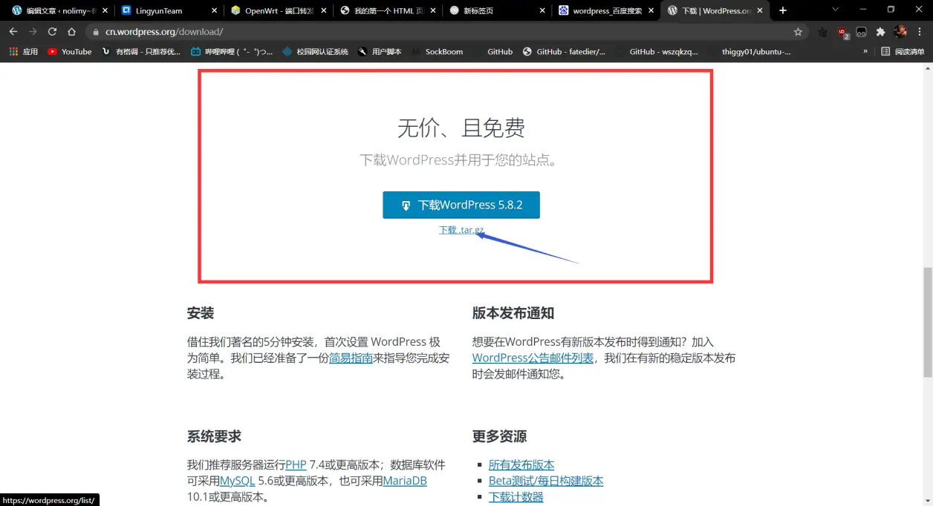Image resolution: width=933 pixels, height=506 pixels.
Task: Open the thiggy01/ubuntu bookmark
Action: click(x=749, y=52)
